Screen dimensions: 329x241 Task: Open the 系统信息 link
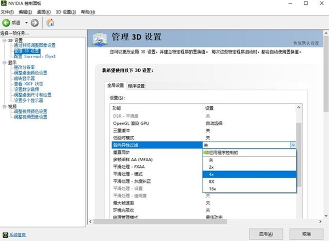(18, 235)
